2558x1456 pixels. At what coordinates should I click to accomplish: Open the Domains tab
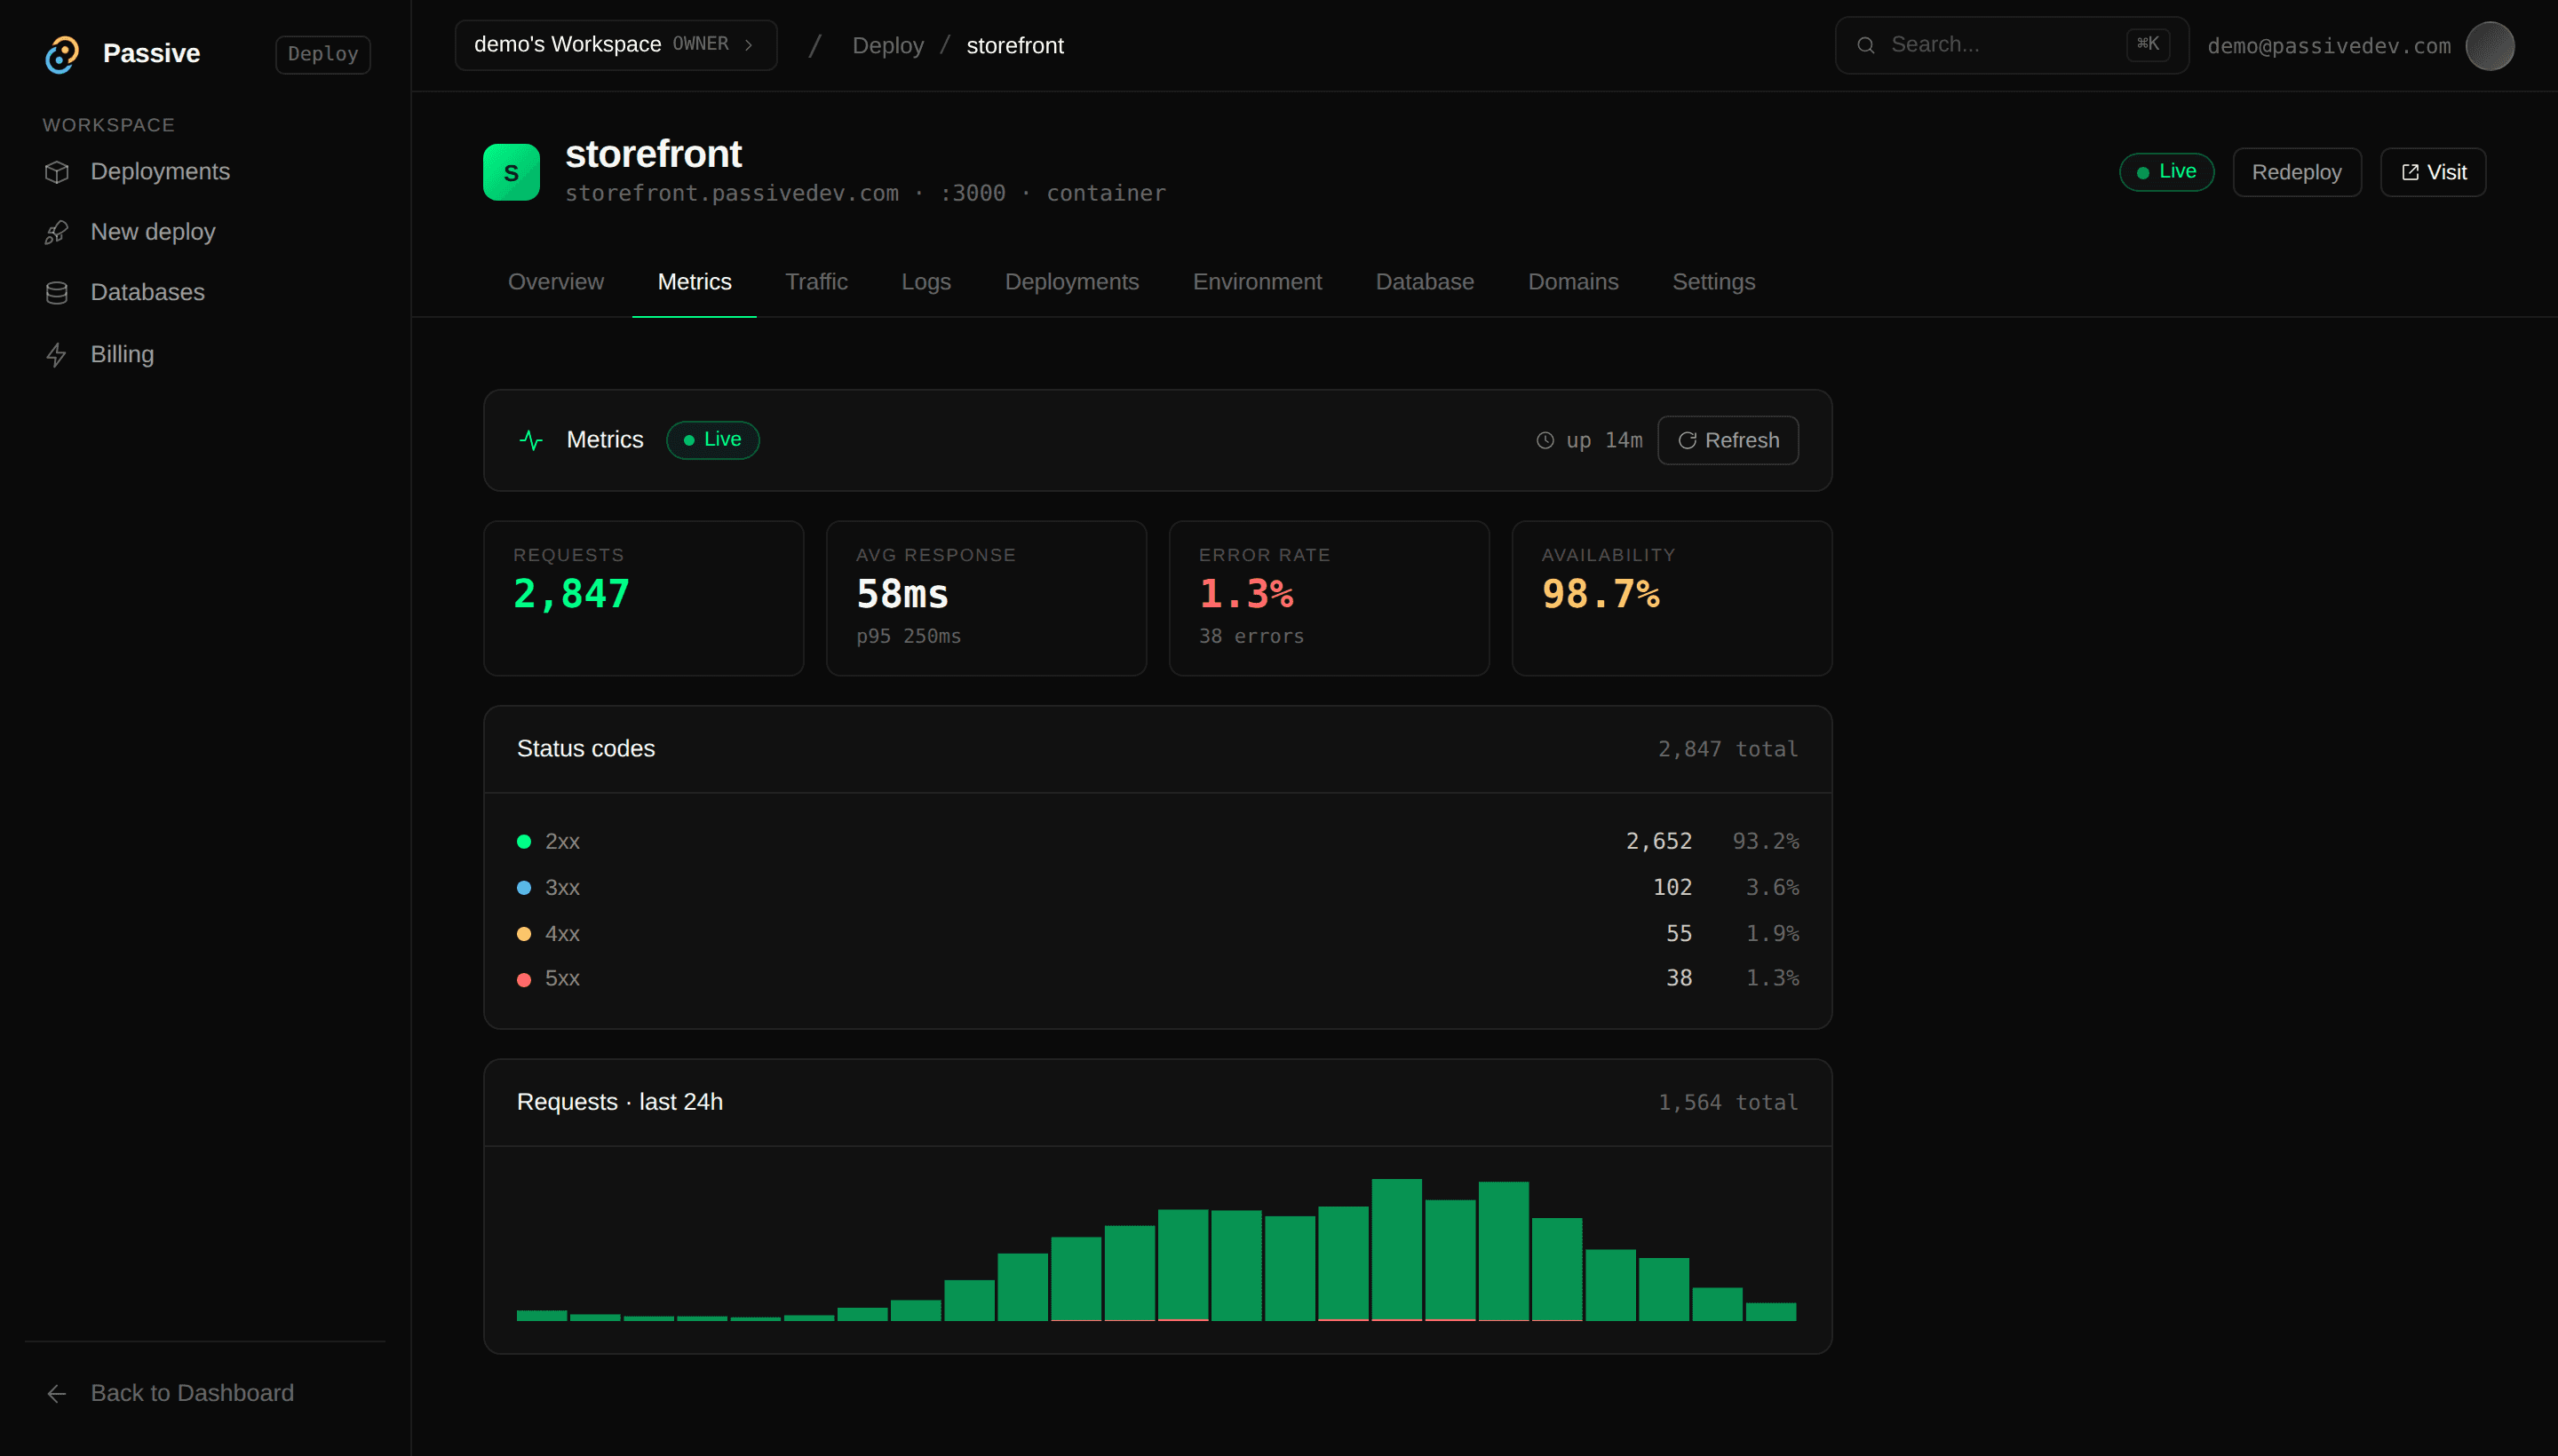[x=1573, y=282]
